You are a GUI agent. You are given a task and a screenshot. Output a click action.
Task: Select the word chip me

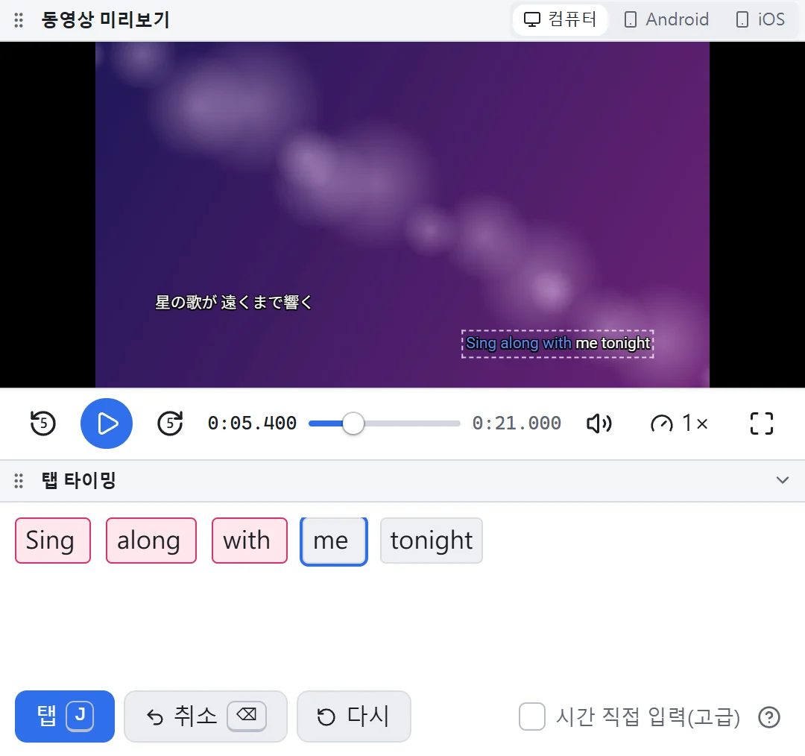coord(334,541)
